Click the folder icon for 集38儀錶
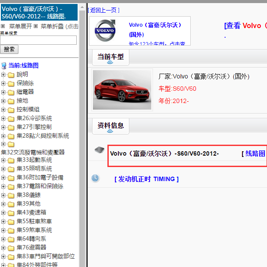The width and height of the screenshot is (267, 267). point(11,196)
